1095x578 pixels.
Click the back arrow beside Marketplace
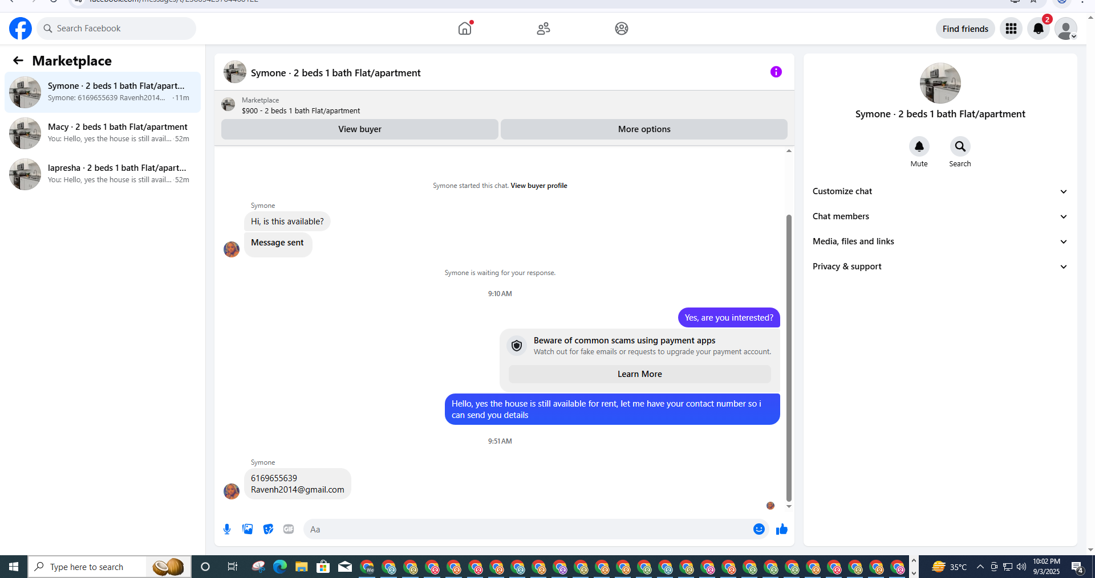[18, 60]
